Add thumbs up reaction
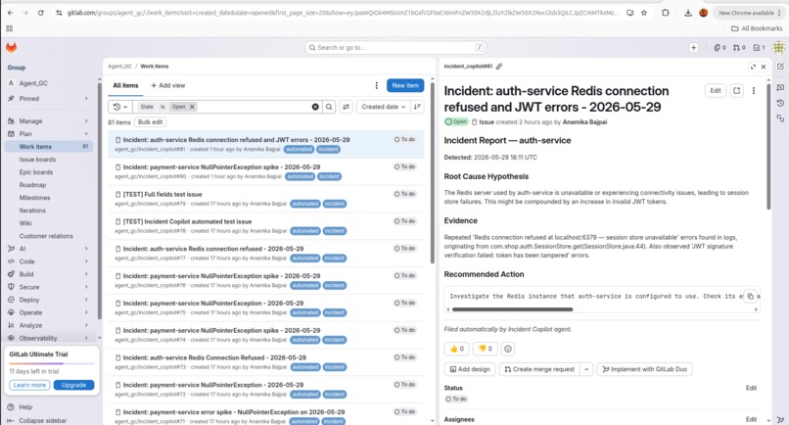This screenshot has width=789, height=425. click(457, 349)
